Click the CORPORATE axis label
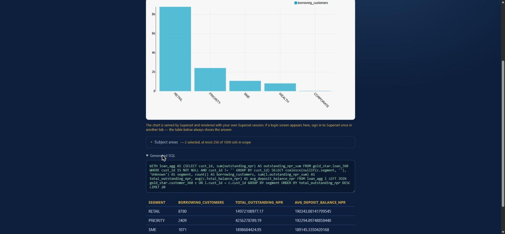Screen dimensions: 505x234 point(321,100)
